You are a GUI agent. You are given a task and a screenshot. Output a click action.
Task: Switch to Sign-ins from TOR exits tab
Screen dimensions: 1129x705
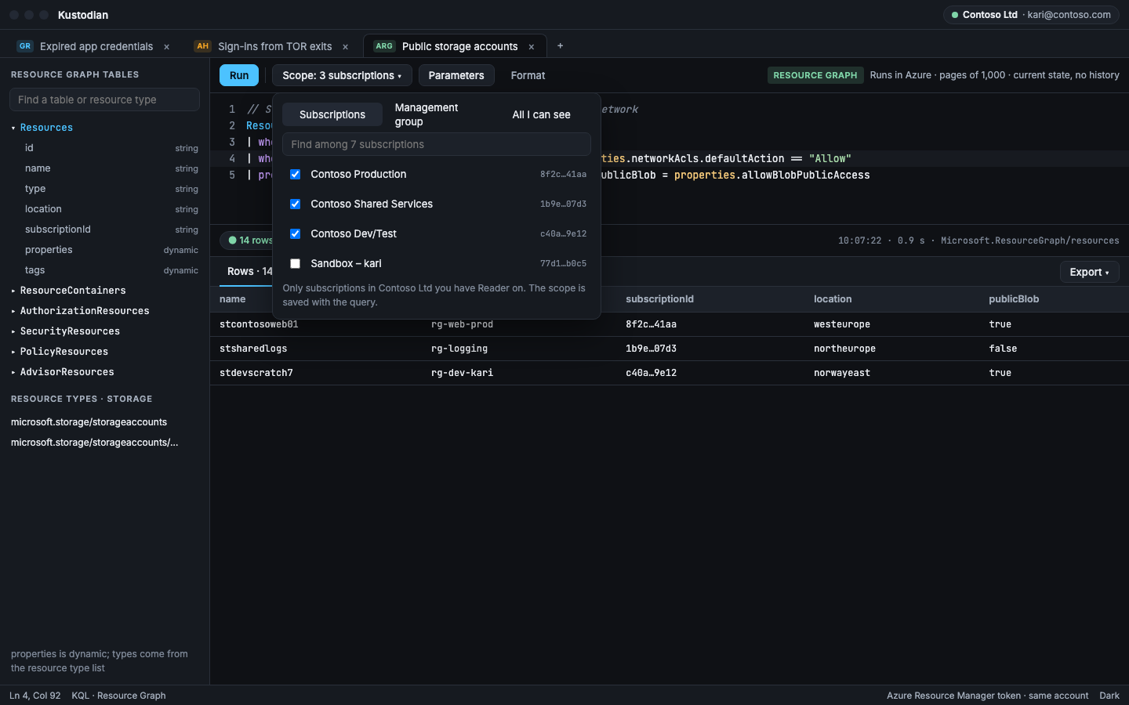[x=274, y=47]
